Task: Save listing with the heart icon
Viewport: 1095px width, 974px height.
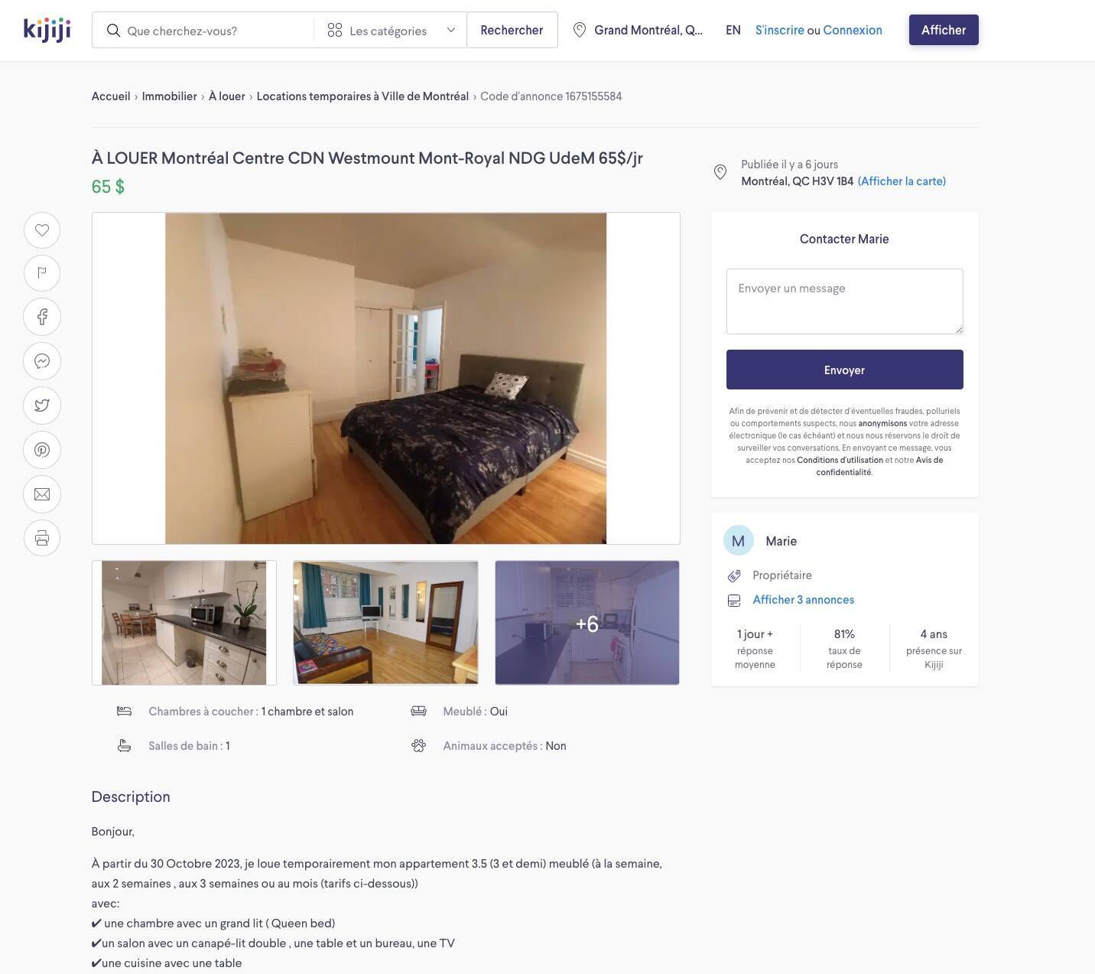Action: pos(42,230)
